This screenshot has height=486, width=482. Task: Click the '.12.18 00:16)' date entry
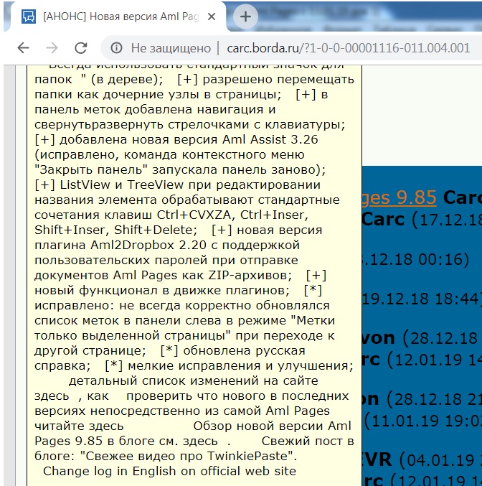pos(416,259)
